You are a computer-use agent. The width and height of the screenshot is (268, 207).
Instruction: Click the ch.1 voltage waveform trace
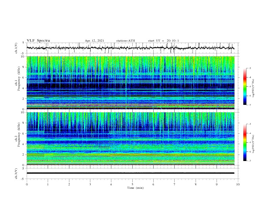(x=131, y=48)
